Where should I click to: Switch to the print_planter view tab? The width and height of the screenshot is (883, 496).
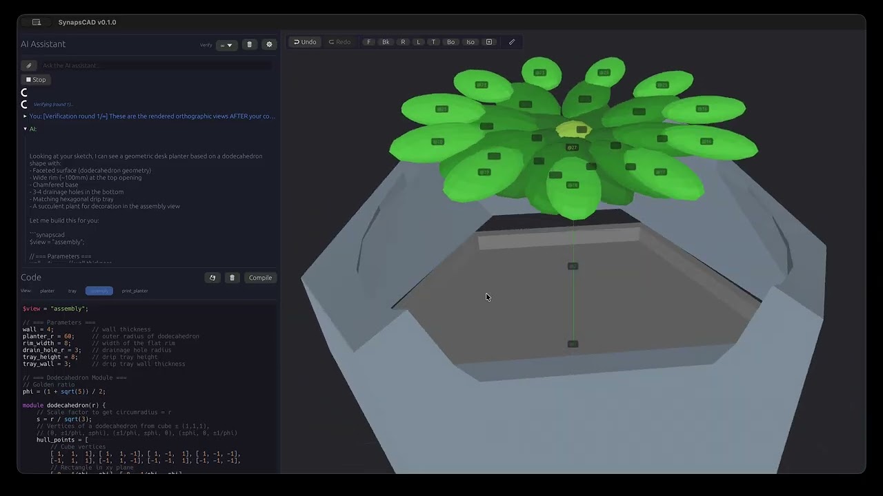click(135, 291)
